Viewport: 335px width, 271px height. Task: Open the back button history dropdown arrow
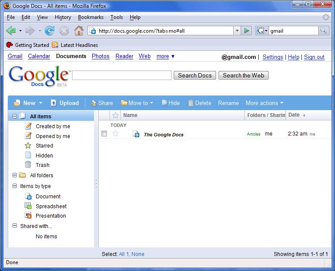(20, 31)
